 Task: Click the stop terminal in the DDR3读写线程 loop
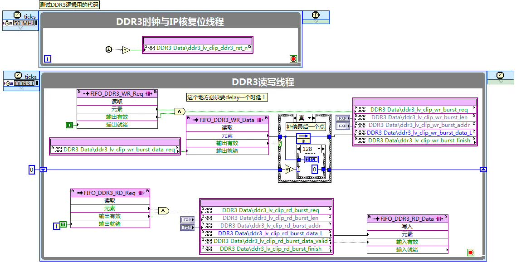click(471, 252)
